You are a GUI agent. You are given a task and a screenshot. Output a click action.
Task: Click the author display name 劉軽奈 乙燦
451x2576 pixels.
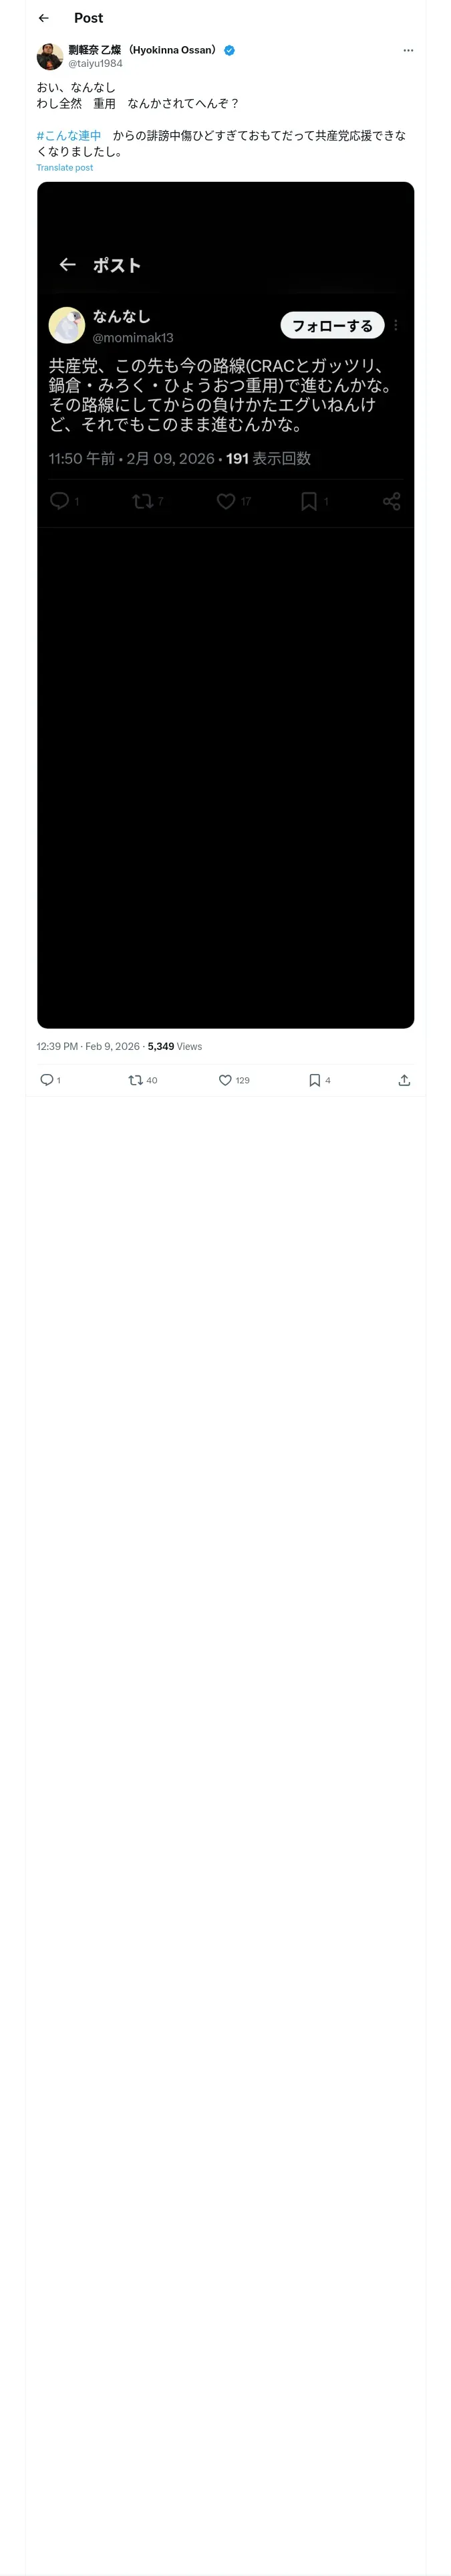point(141,49)
